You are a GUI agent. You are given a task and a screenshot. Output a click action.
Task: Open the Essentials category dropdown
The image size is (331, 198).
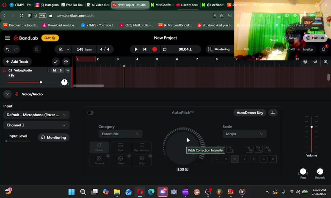click(120, 134)
